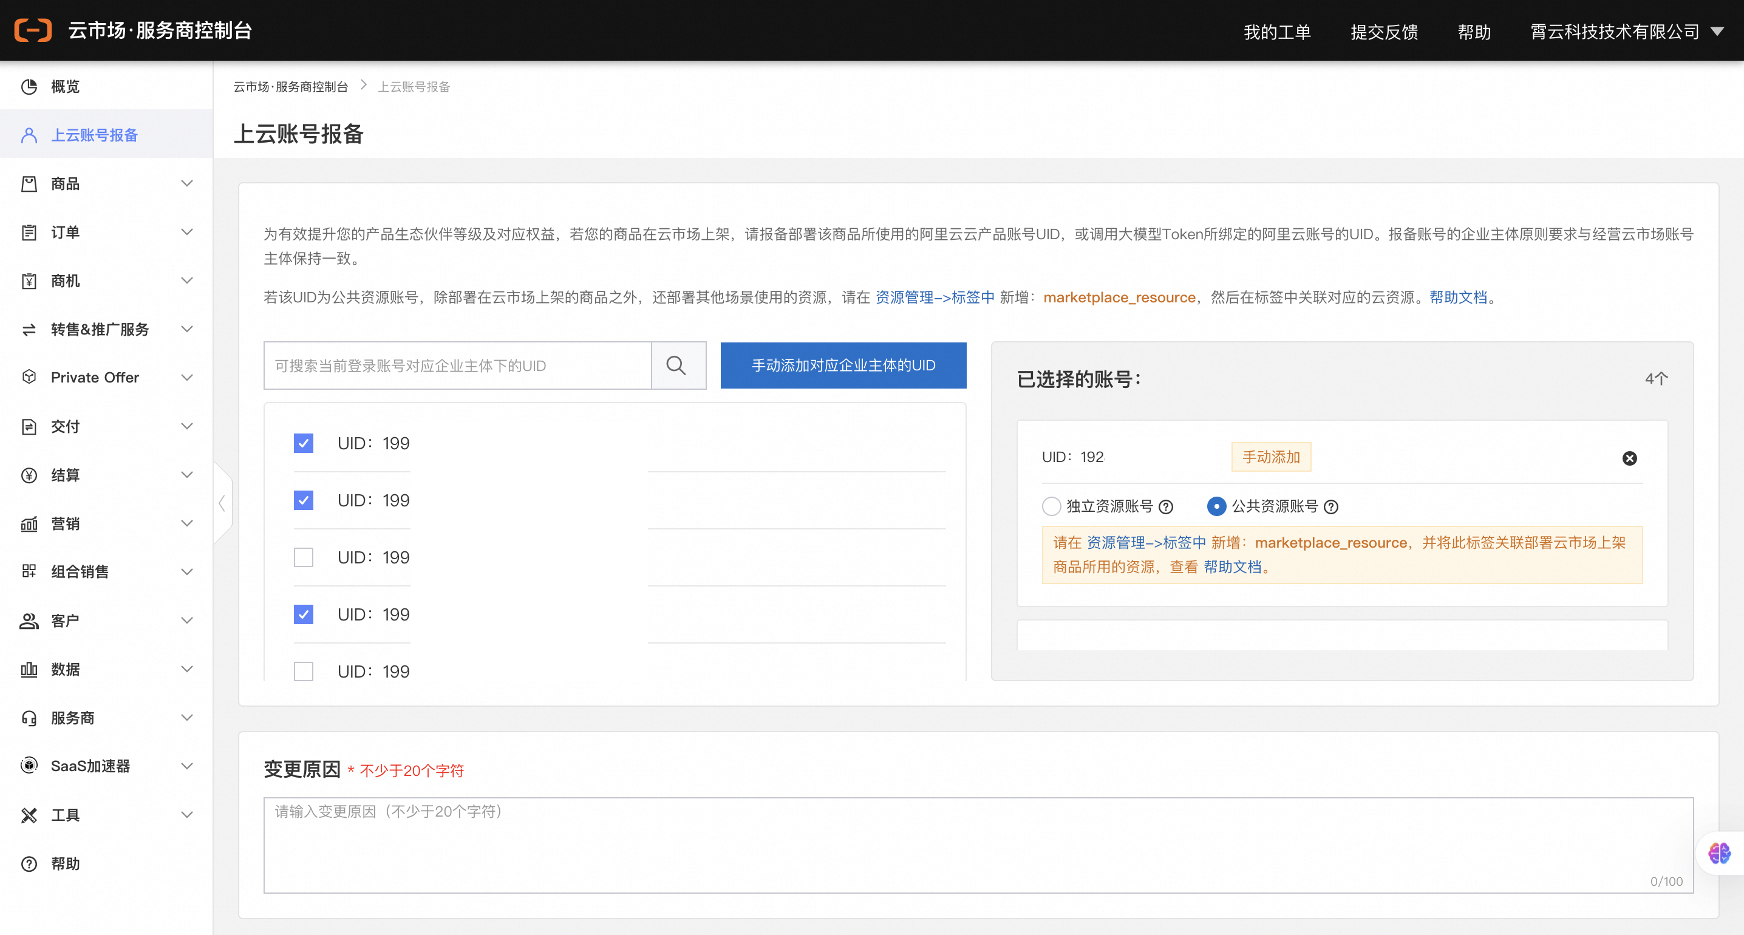Click the 商品 shopping bag icon

pyautogui.click(x=29, y=184)
